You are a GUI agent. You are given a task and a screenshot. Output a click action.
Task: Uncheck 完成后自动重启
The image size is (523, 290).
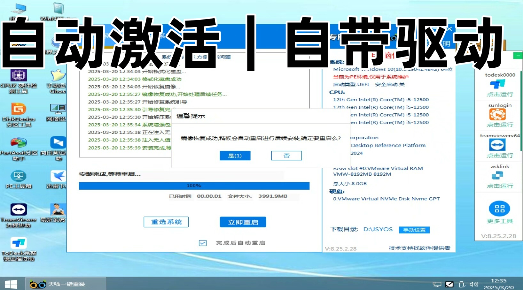(x=202, y=243)
